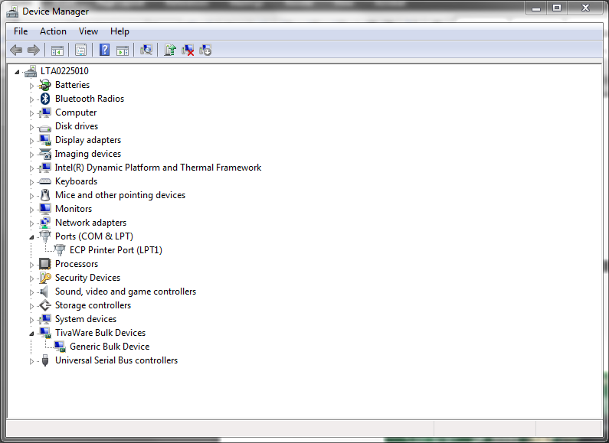Expand Intel(R) Dynamic Platform and Thermal Framework
This screenshot has height=443, width=609.
click(x=31, y=168)
